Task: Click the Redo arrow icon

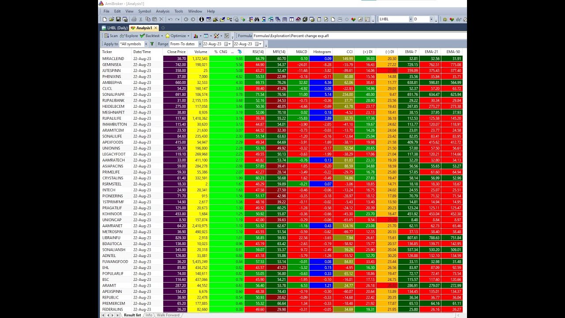Action: tap(177, 19)
